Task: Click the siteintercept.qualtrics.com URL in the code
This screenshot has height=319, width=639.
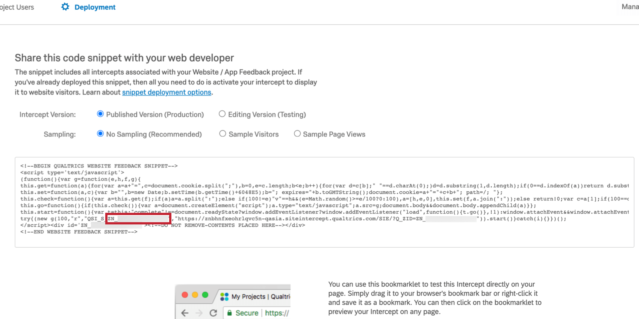Action: coord(300,219)
